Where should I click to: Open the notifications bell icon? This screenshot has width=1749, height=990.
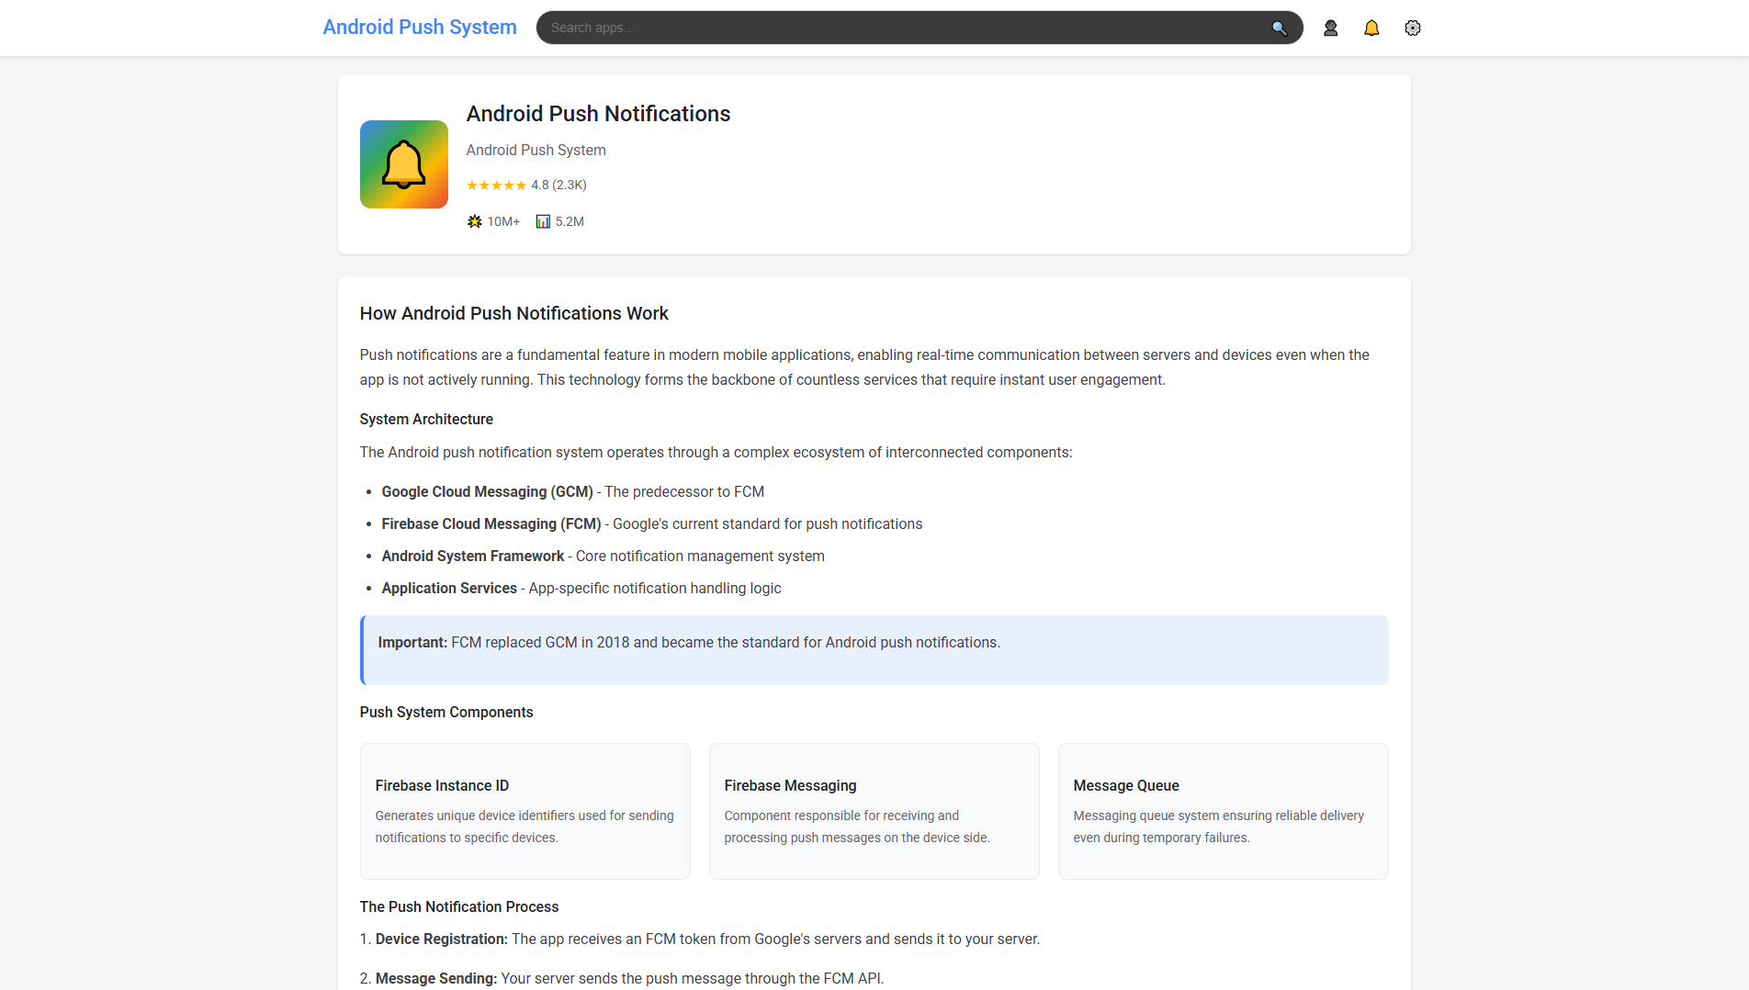point(1371,28)
